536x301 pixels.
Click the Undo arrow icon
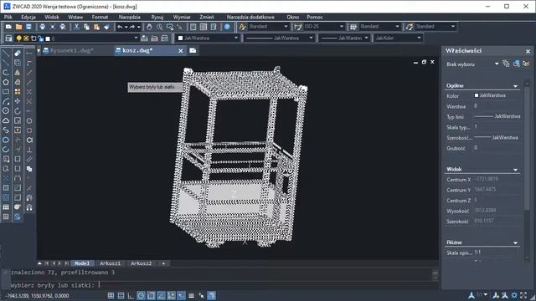pyautogui.click(x=120, y=27)
